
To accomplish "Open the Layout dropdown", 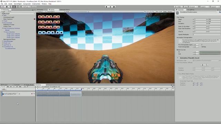I will point(215,7).
